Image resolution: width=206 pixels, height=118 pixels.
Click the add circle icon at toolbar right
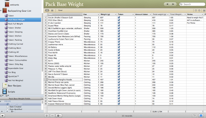(196, 10)
